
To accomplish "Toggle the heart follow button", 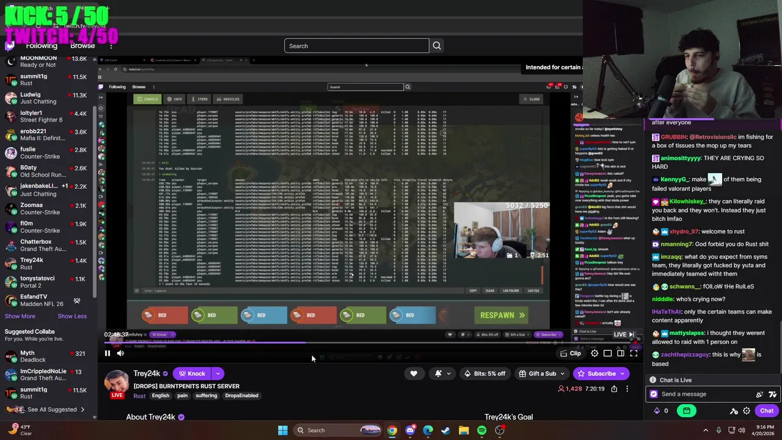I will pyautogui.click(x=414, y=373).
